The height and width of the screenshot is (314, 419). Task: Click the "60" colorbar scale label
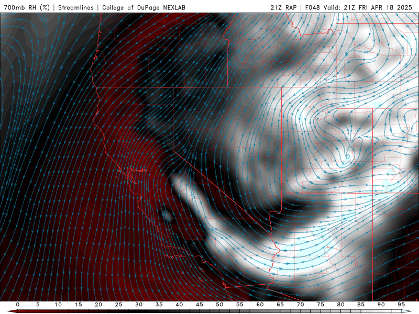pos(260,305)
